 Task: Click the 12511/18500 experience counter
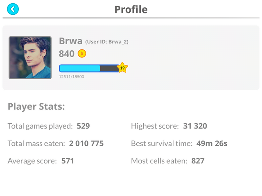72,77
